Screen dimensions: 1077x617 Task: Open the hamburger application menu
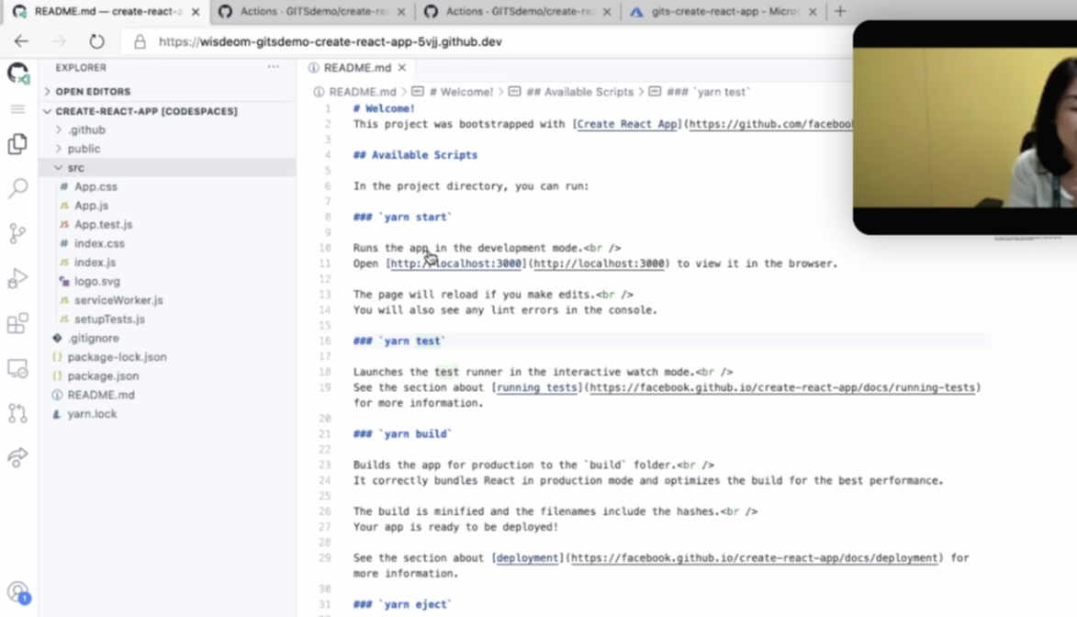coord(17,109)
